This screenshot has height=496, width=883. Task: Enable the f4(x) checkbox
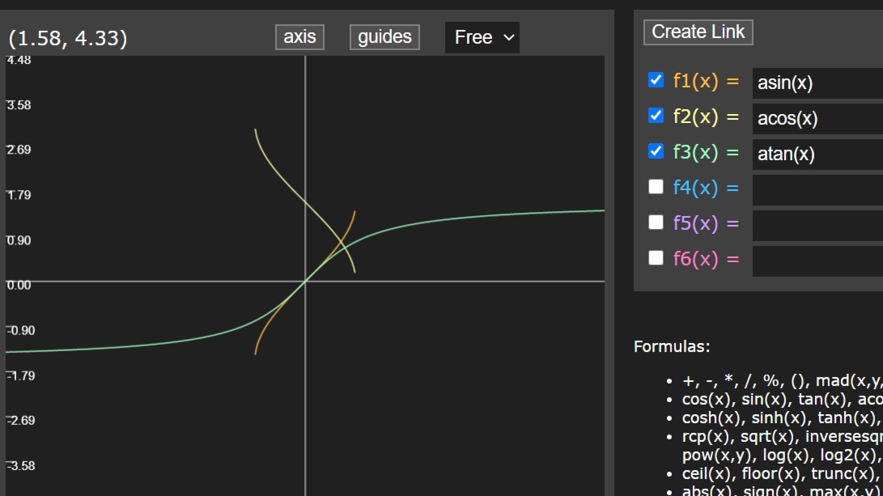(x=656, y=187)
